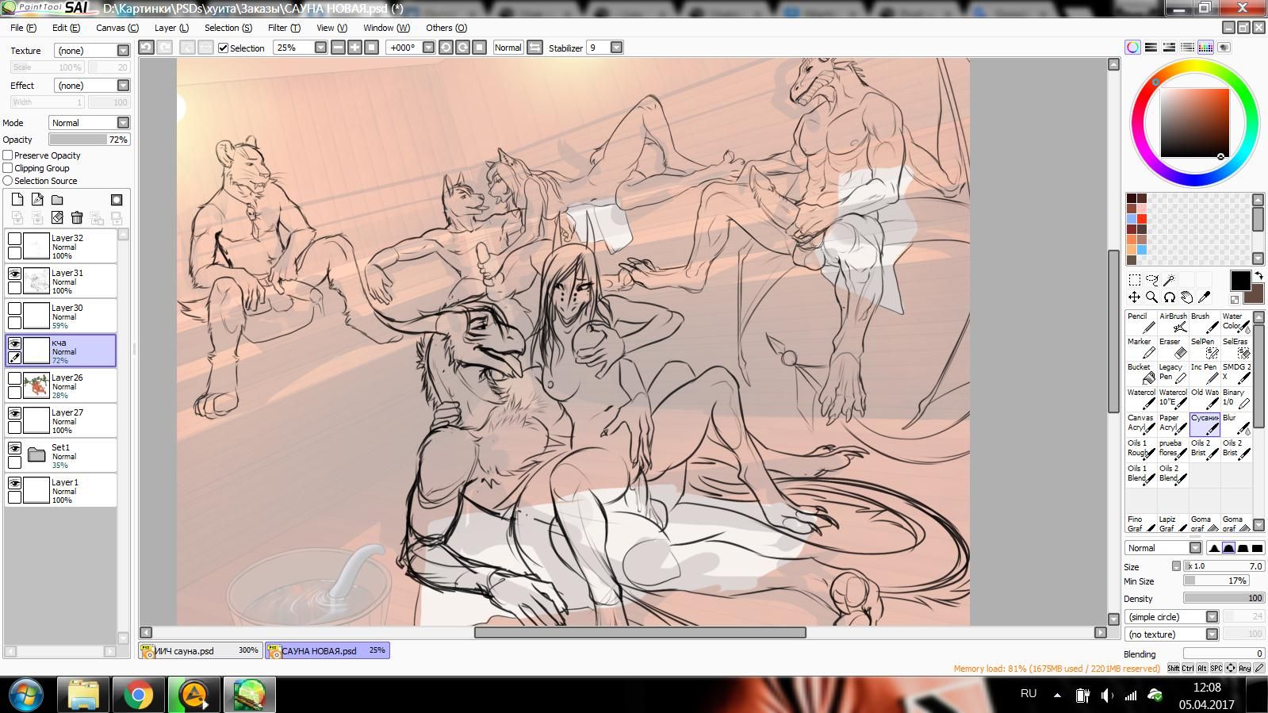Open the rotation angle dropdown
Image resolution: width=1268 pixels, height=713 pixels.
428,48
